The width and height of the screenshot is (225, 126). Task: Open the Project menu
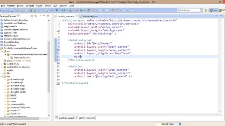tap(48, 6)
